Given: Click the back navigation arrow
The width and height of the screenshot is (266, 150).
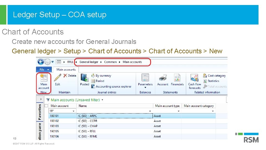Looking at the screenshot, I should (41, 62).
